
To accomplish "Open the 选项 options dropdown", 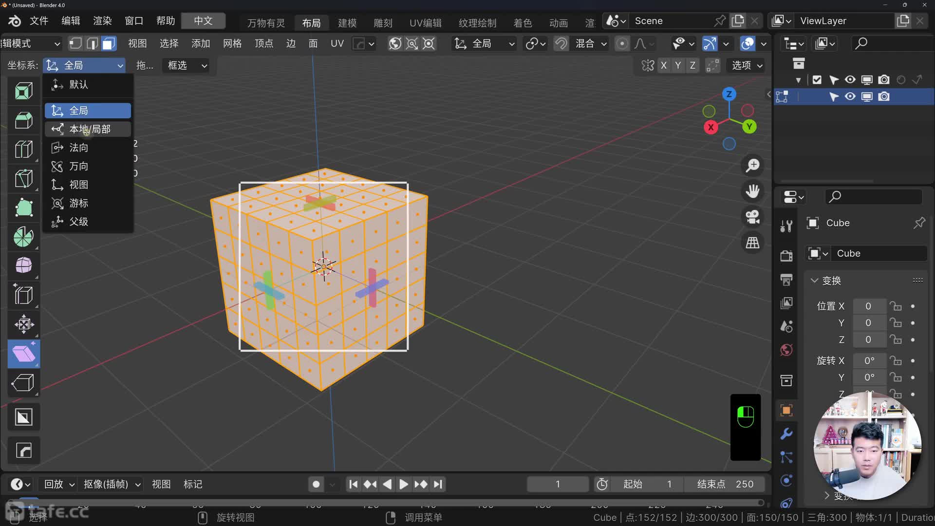I will 747,65.
